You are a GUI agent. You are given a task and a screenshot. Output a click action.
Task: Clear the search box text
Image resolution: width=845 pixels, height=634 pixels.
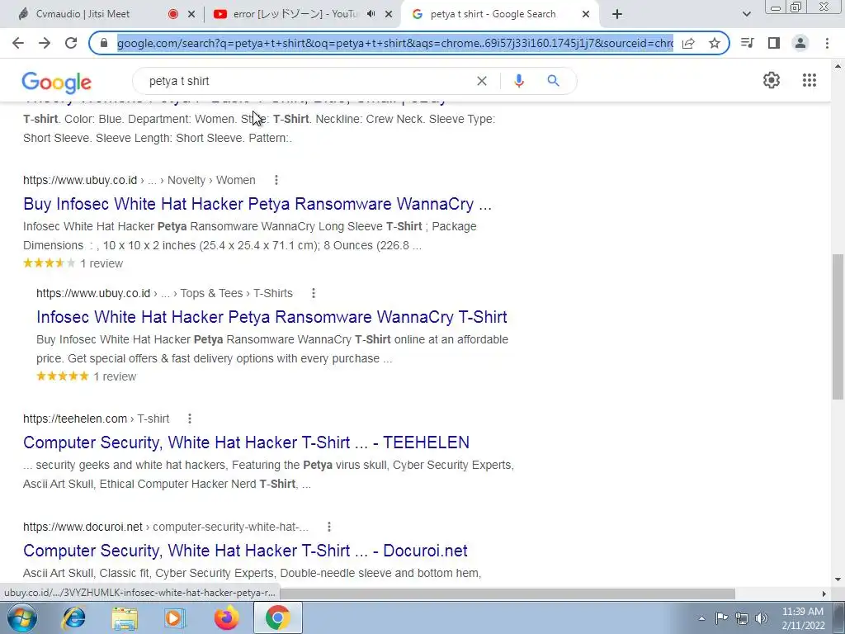click(482, 81)
